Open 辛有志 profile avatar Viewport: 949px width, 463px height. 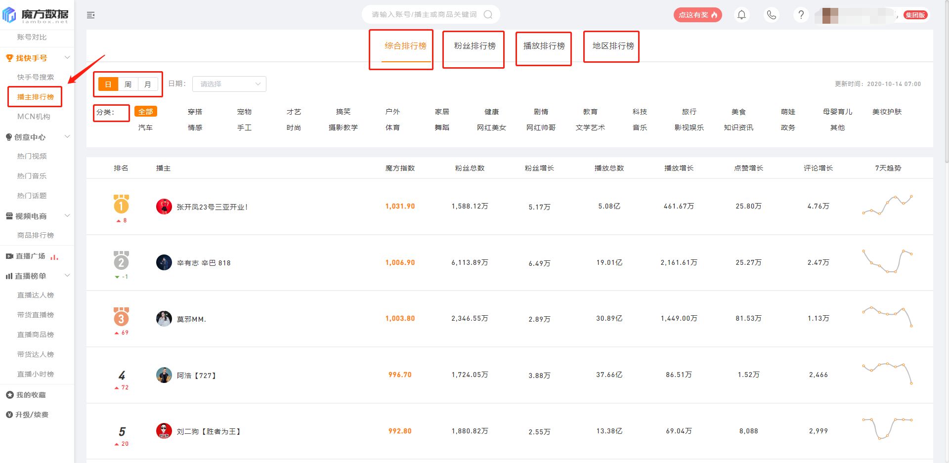point(164,262)
